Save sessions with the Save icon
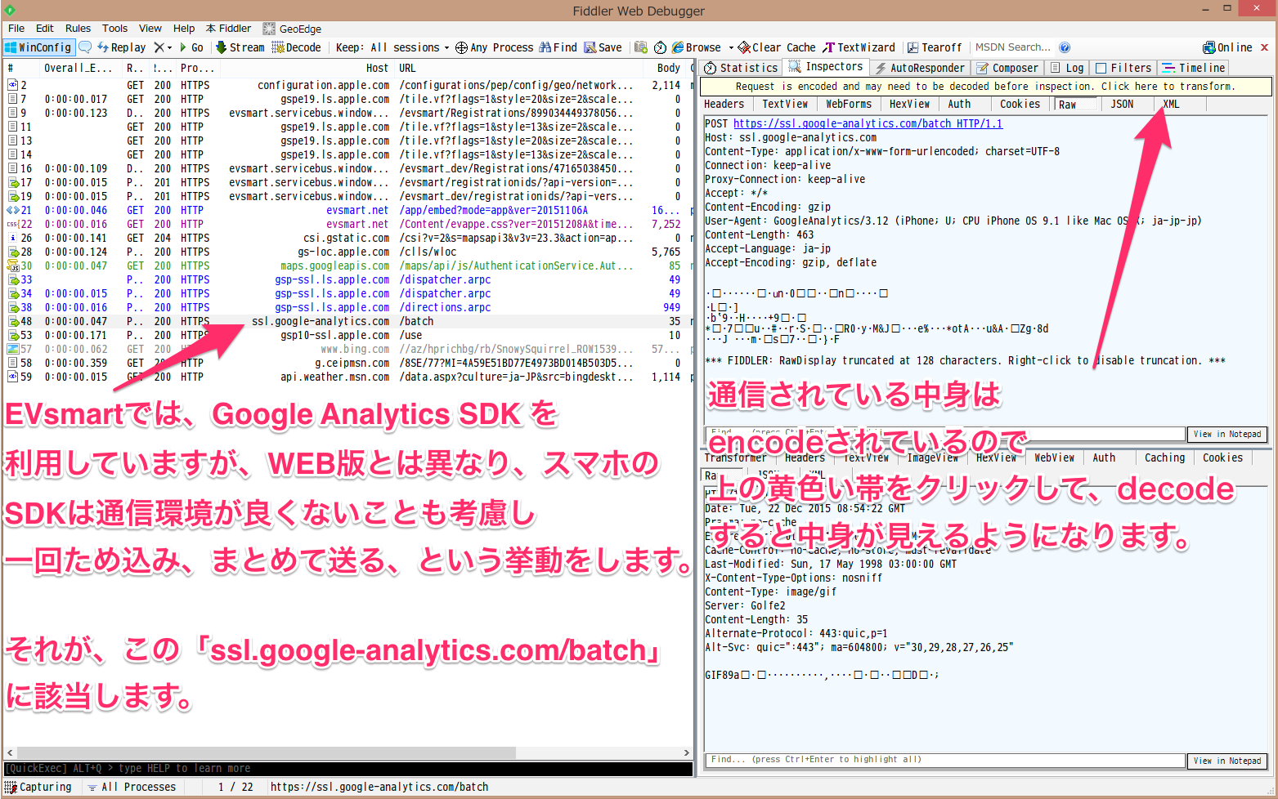1278x799 pixels. 603,47
